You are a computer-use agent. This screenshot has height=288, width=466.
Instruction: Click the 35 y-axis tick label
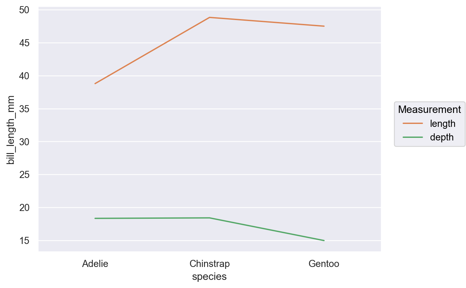[24, 109]
